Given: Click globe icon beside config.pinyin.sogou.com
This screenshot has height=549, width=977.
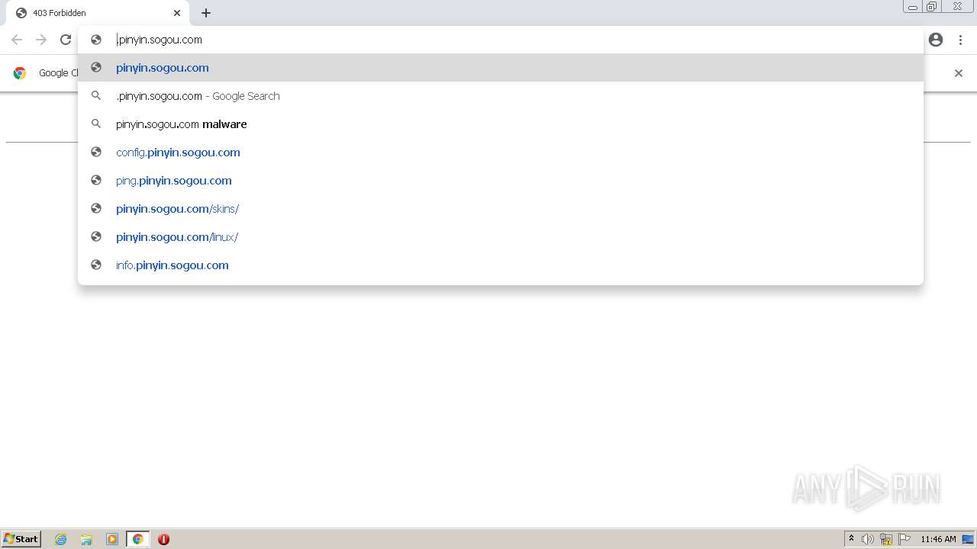Looking at the screenshot, I should (x=96, y=152).
